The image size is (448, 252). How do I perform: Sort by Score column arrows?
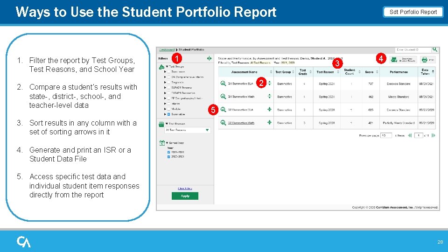coord(377,72)
